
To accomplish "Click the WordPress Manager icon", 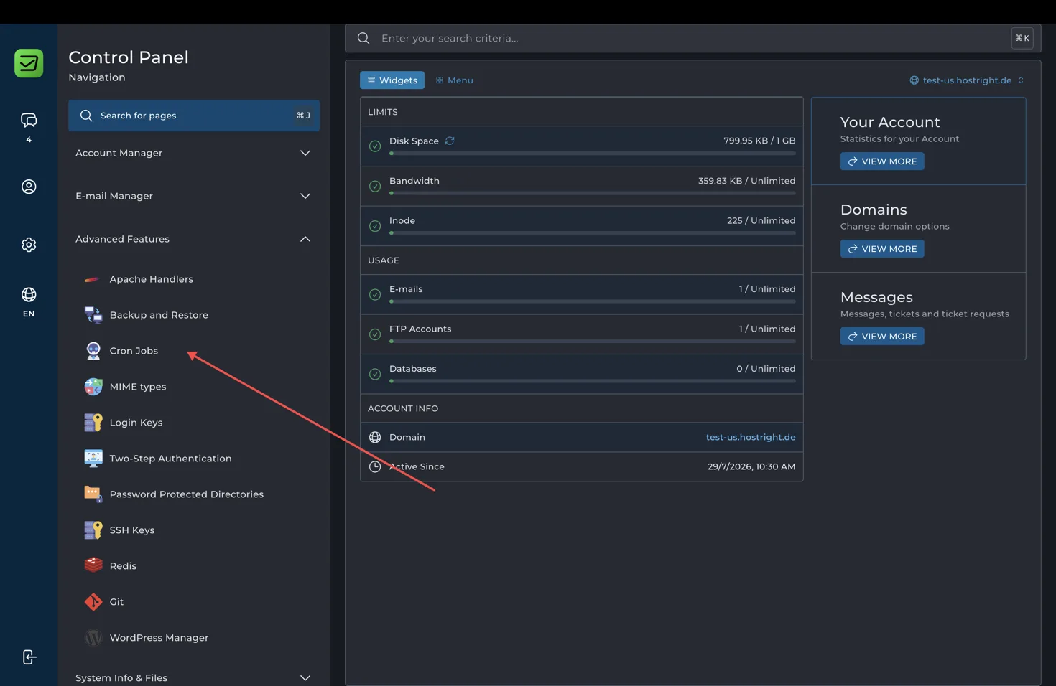I will pyautogui.click(x=93, y=638).
